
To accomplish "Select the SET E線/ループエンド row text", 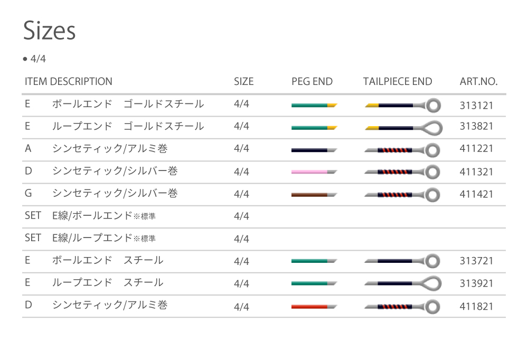I will (x=104, y=238).
